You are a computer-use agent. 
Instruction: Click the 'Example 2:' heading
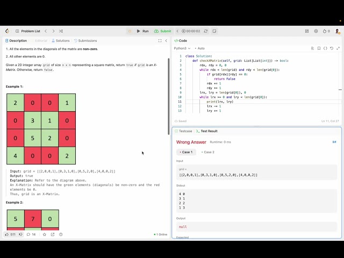15,202
